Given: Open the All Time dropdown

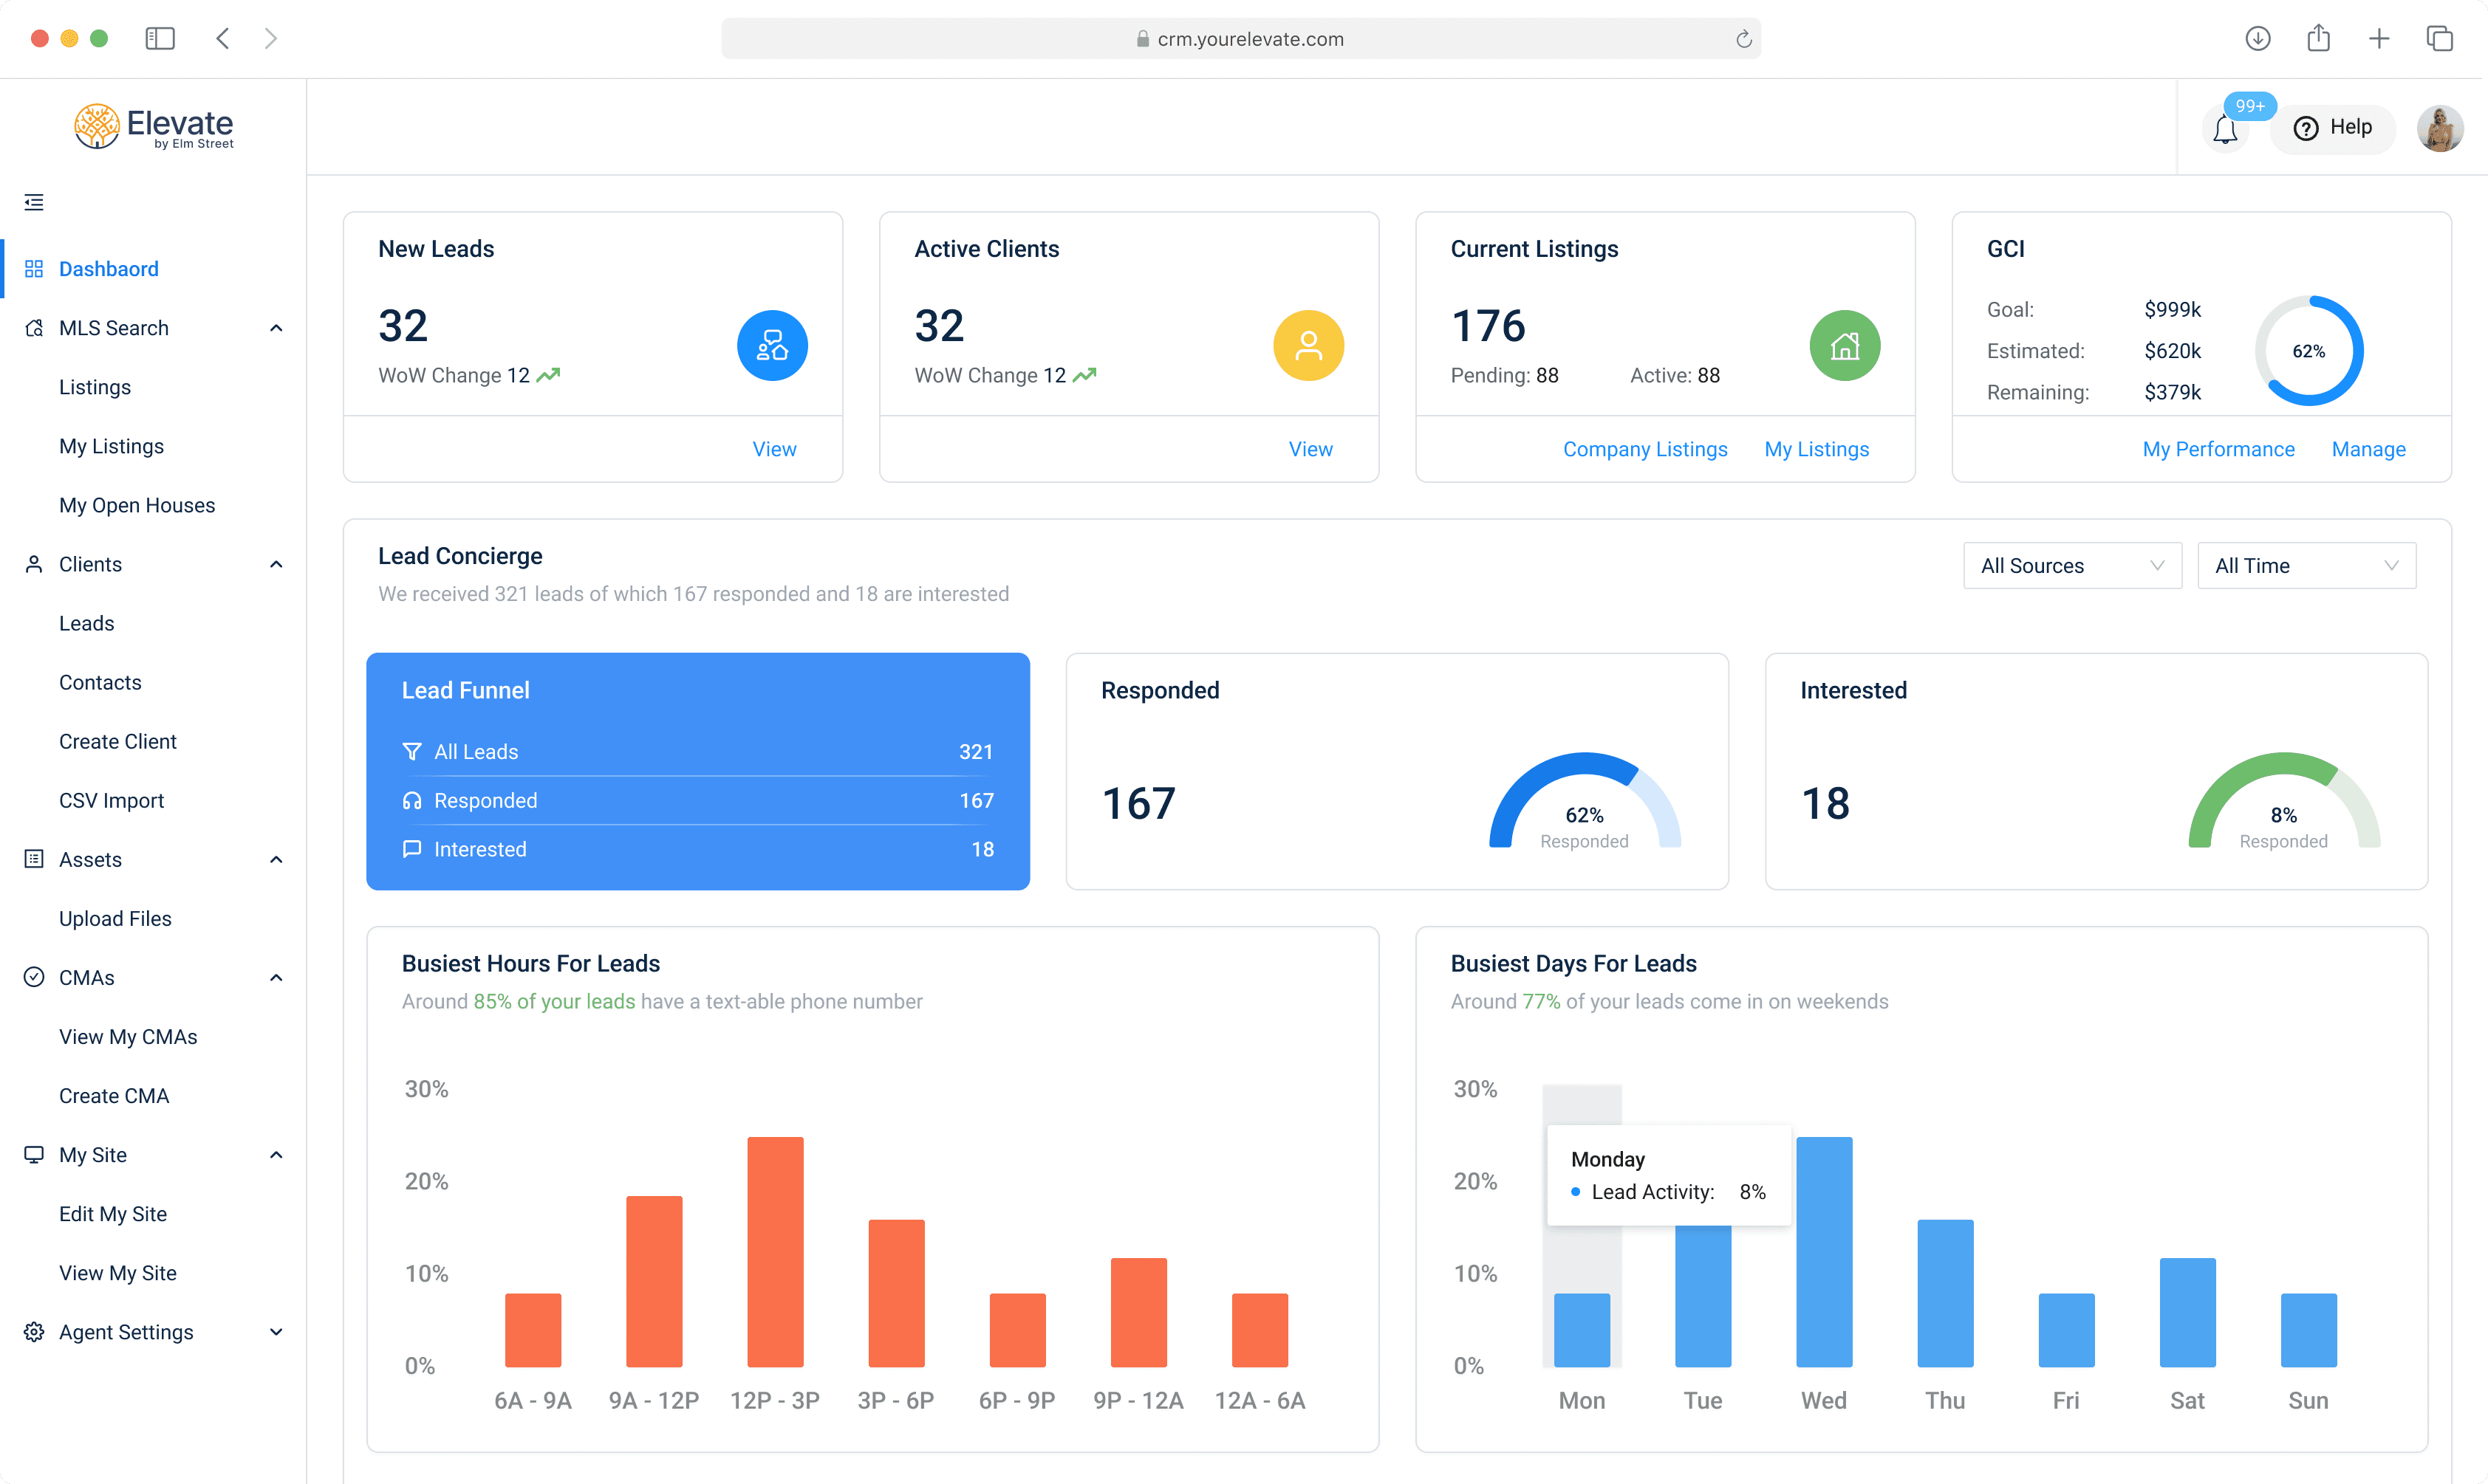Looking at the screenshot, I should click(x=2306, y=566).
